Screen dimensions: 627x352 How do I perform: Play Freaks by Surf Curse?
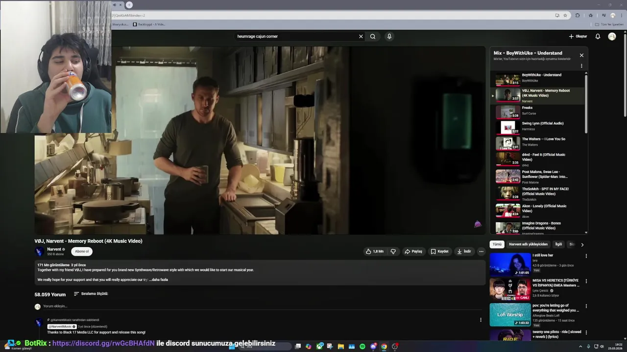pyautogui.click(x=538, y=111)
